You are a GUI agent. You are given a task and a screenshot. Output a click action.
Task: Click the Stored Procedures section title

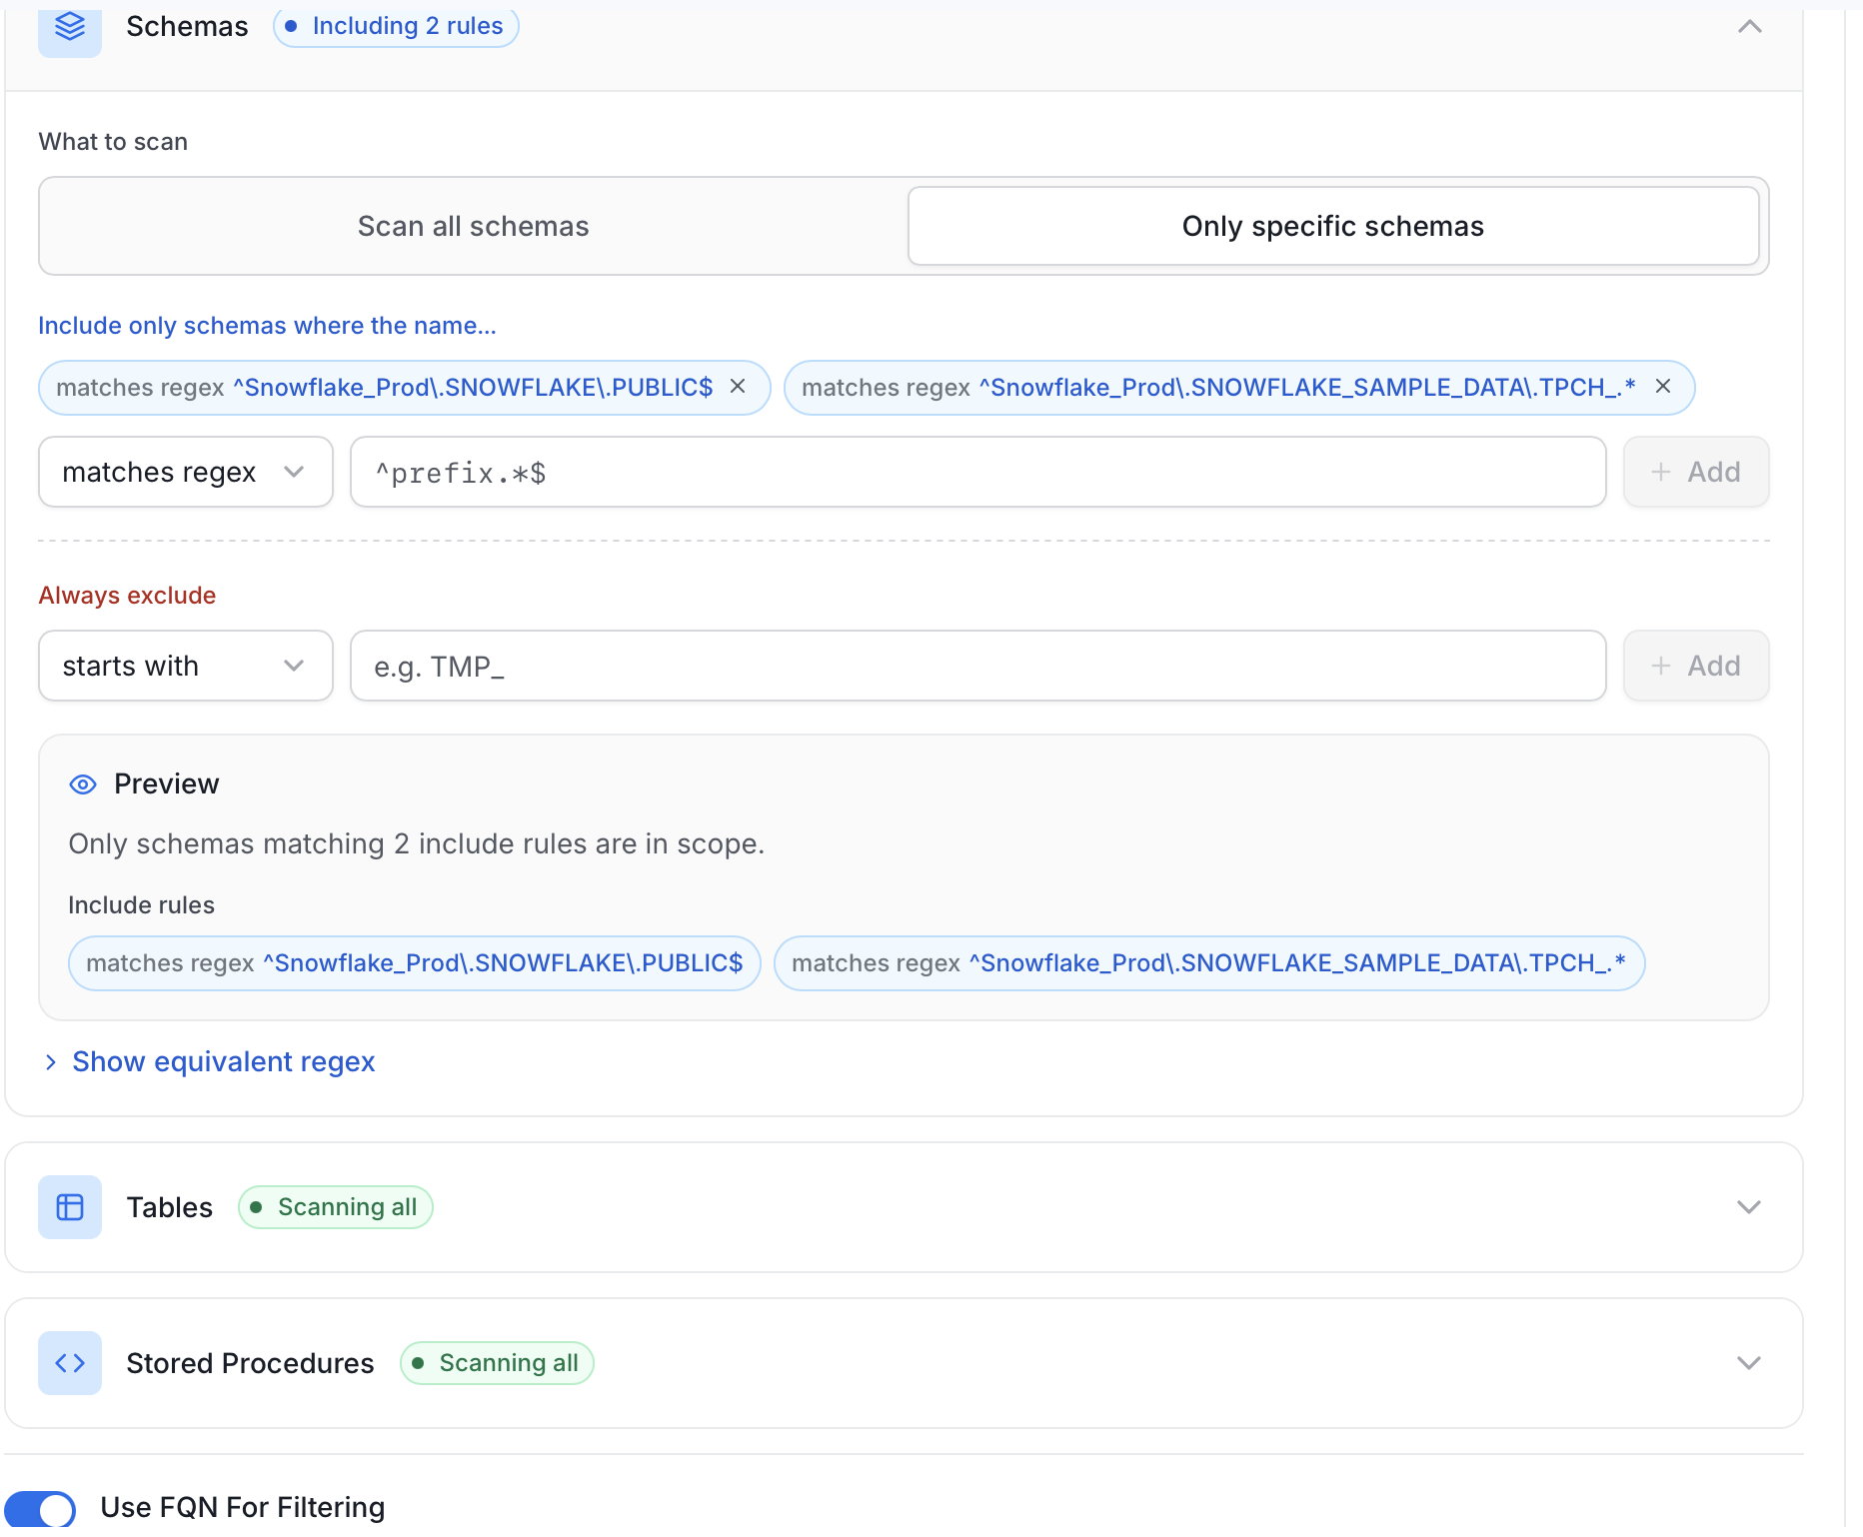tap(250, 1363)
